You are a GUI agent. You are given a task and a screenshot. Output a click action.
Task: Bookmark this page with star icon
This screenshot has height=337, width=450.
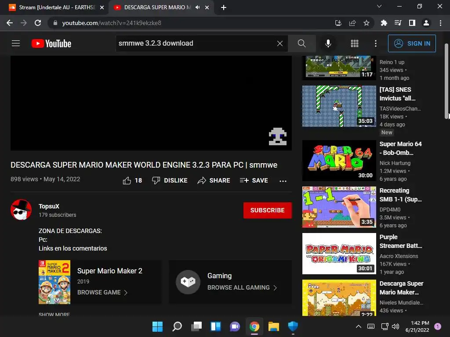coord(367,23)
